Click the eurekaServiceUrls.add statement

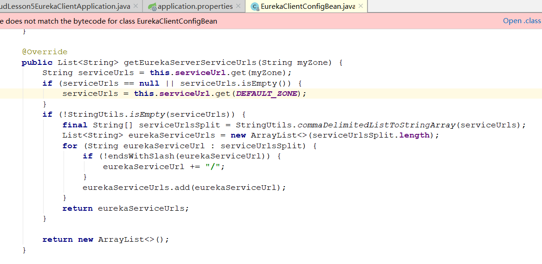(185, 188)
